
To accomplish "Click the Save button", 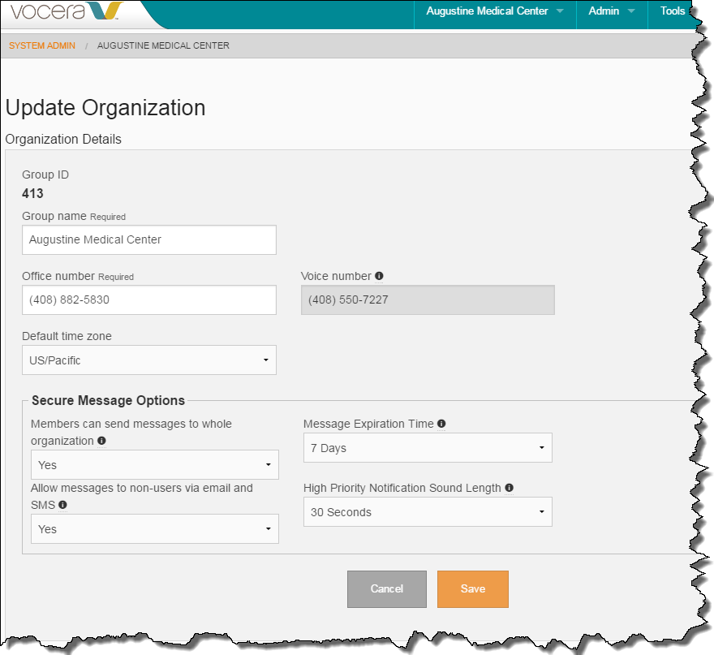I will pyautogui.click(x=472, y=588).
